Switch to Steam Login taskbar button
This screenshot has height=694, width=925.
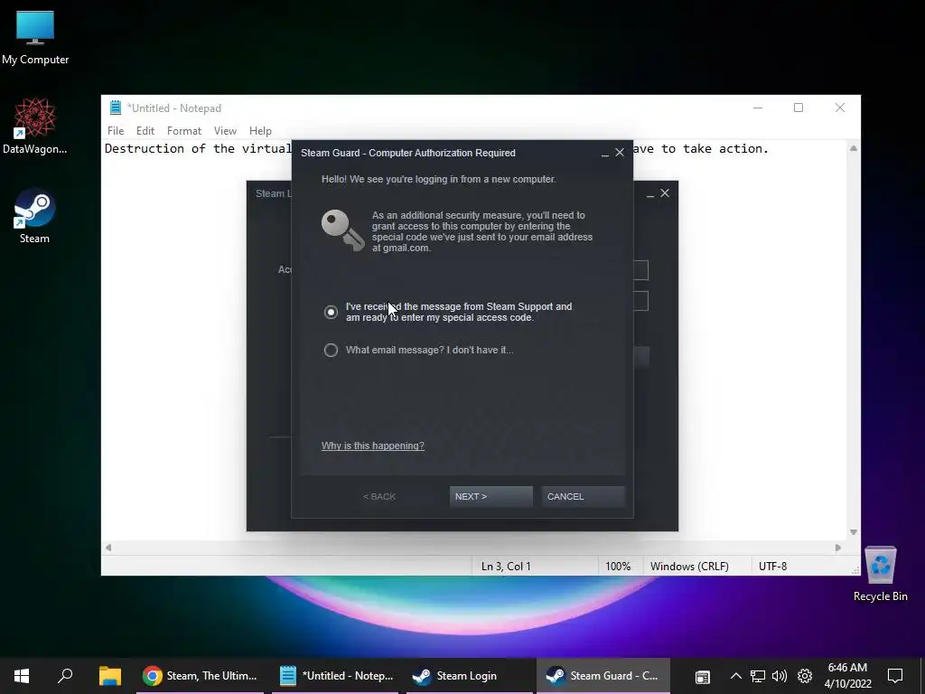pos(470,676)
